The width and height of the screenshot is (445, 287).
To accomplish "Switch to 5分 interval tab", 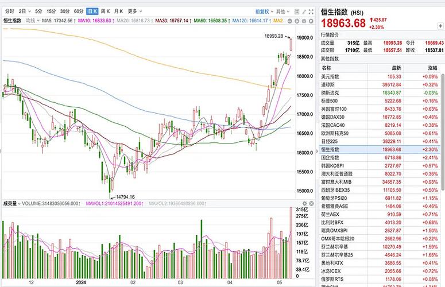I will click(x=38, y=11).
